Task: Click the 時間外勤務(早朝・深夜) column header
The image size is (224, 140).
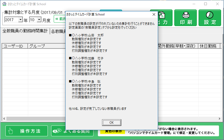Action: pos(177,46)
